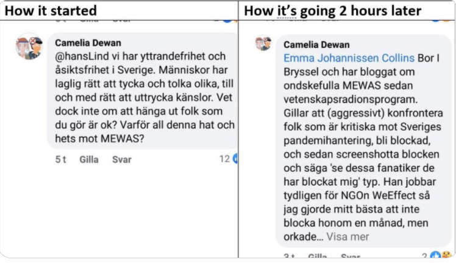Click Camelia Dewan's avatar in right comment
Image resolution: width=456 pixels, height=265 pixels.
click(263, 44)
